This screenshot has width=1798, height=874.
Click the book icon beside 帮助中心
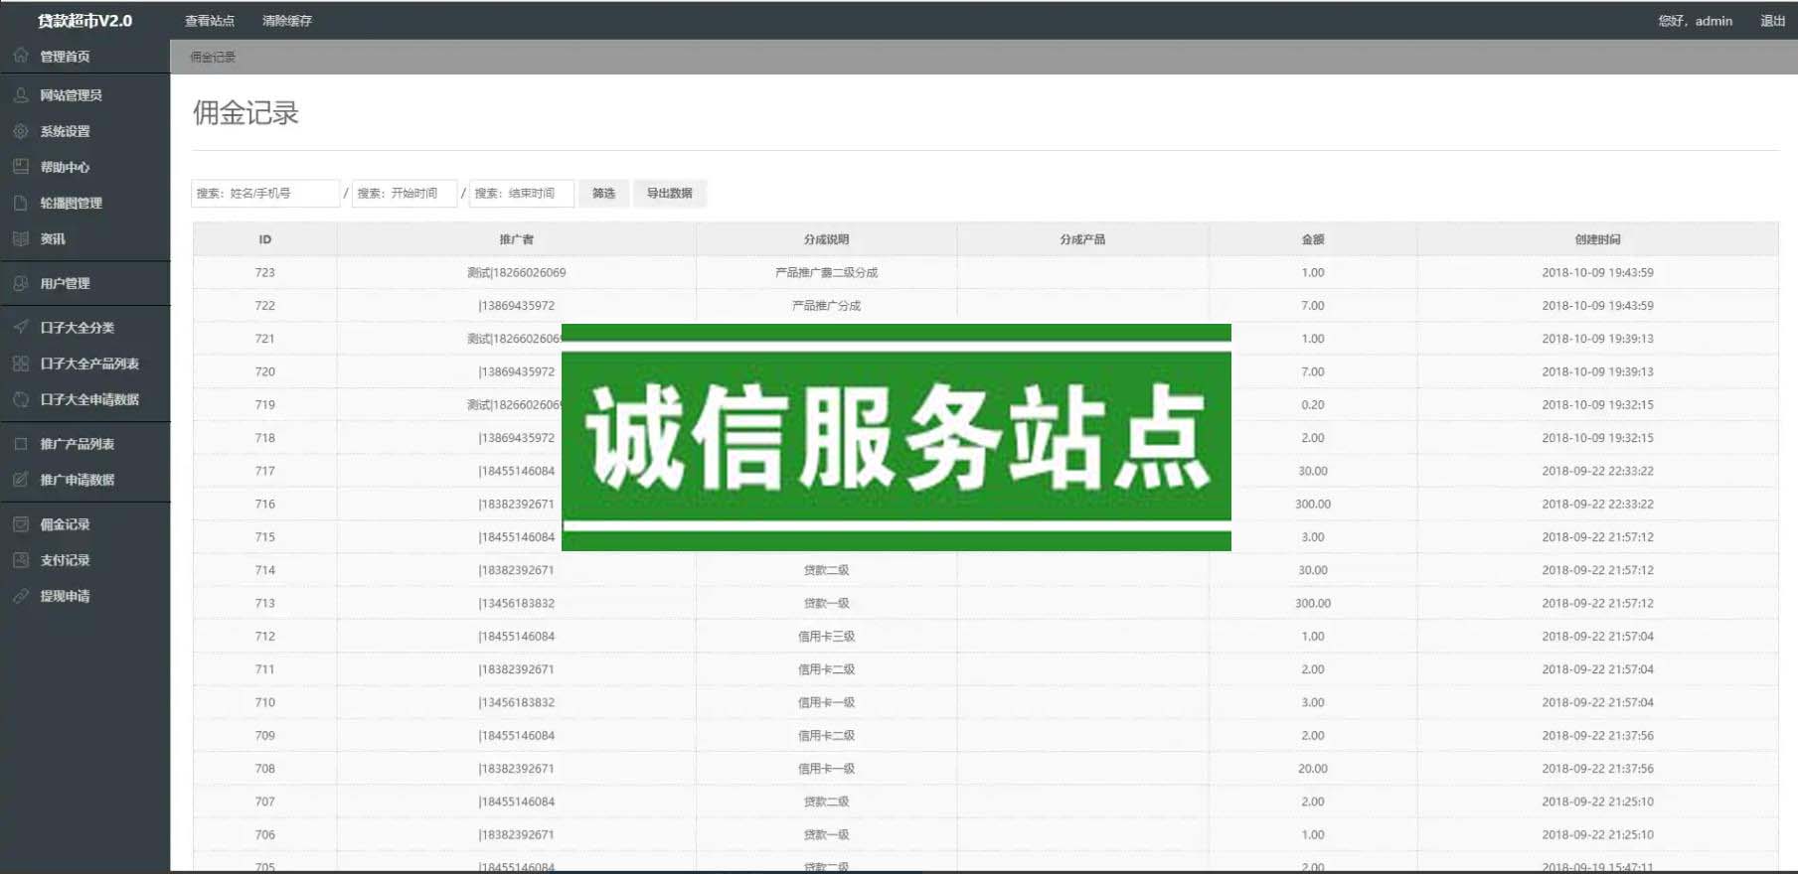[21, 167]
